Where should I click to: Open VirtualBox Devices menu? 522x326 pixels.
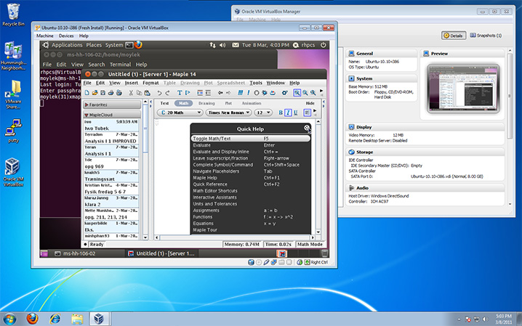tap(66, 36)
